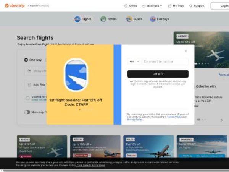This screenshot has height=172, width=229.
Task: Open the Sun, Feb date picker
Action: [35, 85]
